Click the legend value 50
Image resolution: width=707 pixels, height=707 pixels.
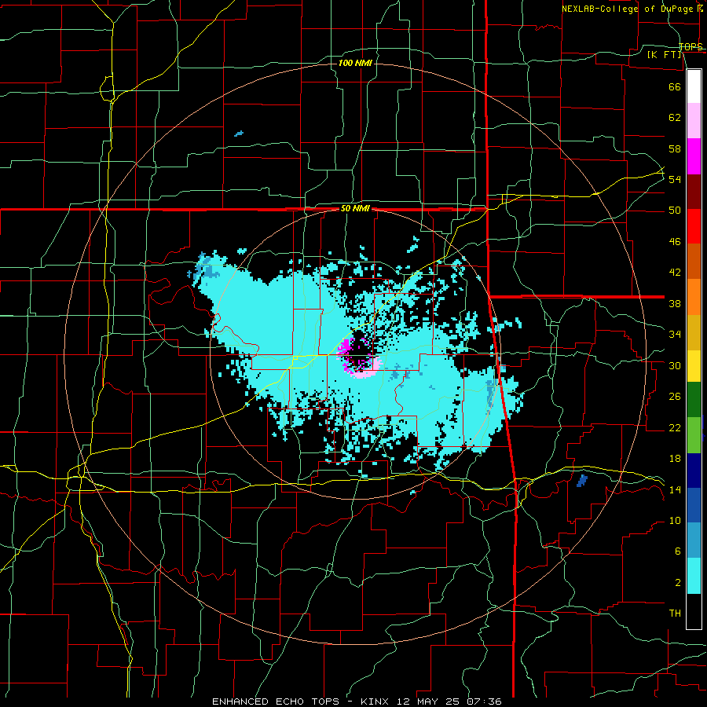click(x=675, y=211)
